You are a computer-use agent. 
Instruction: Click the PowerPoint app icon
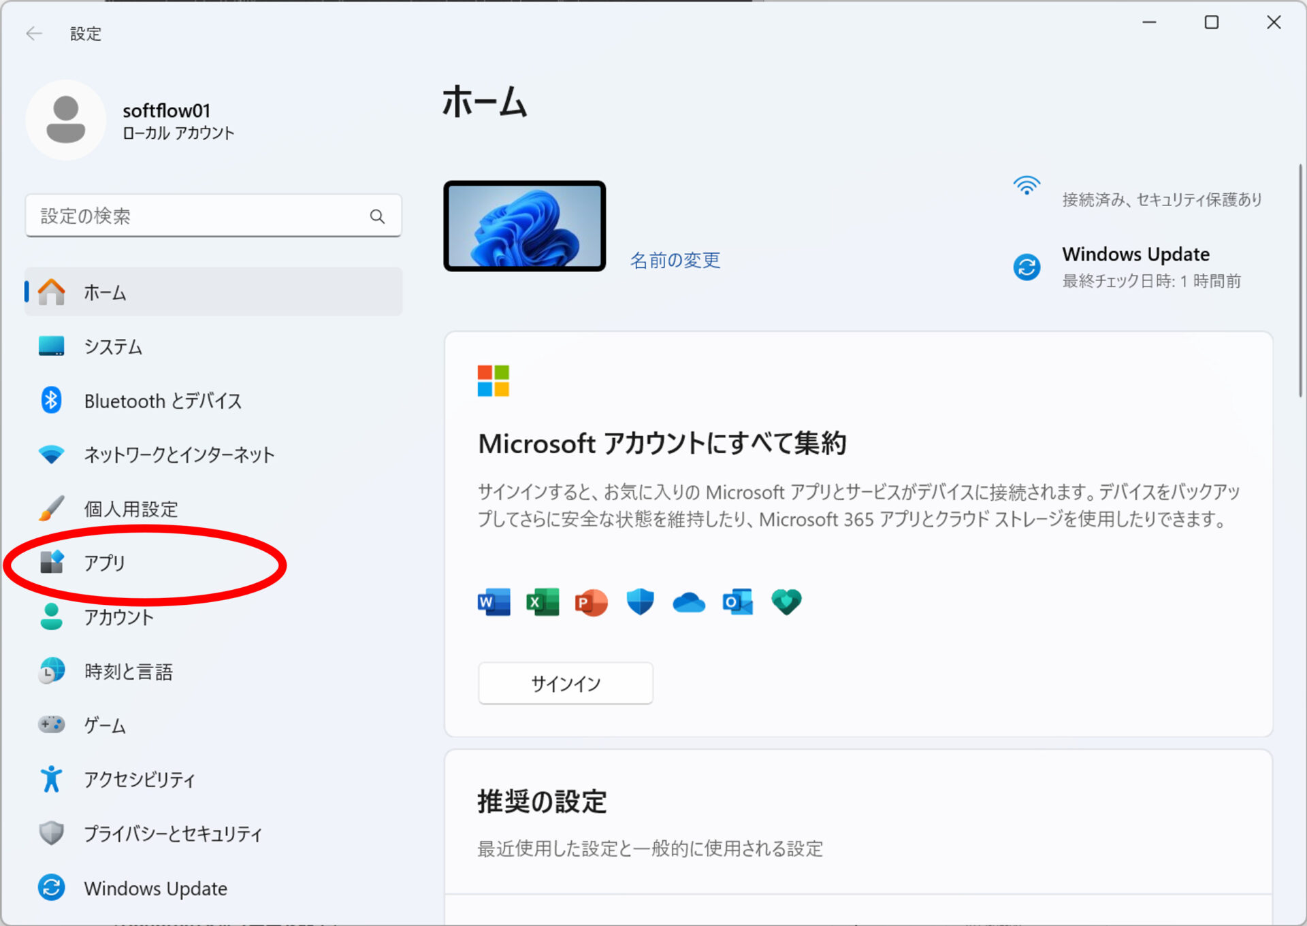tap(591, 602)
